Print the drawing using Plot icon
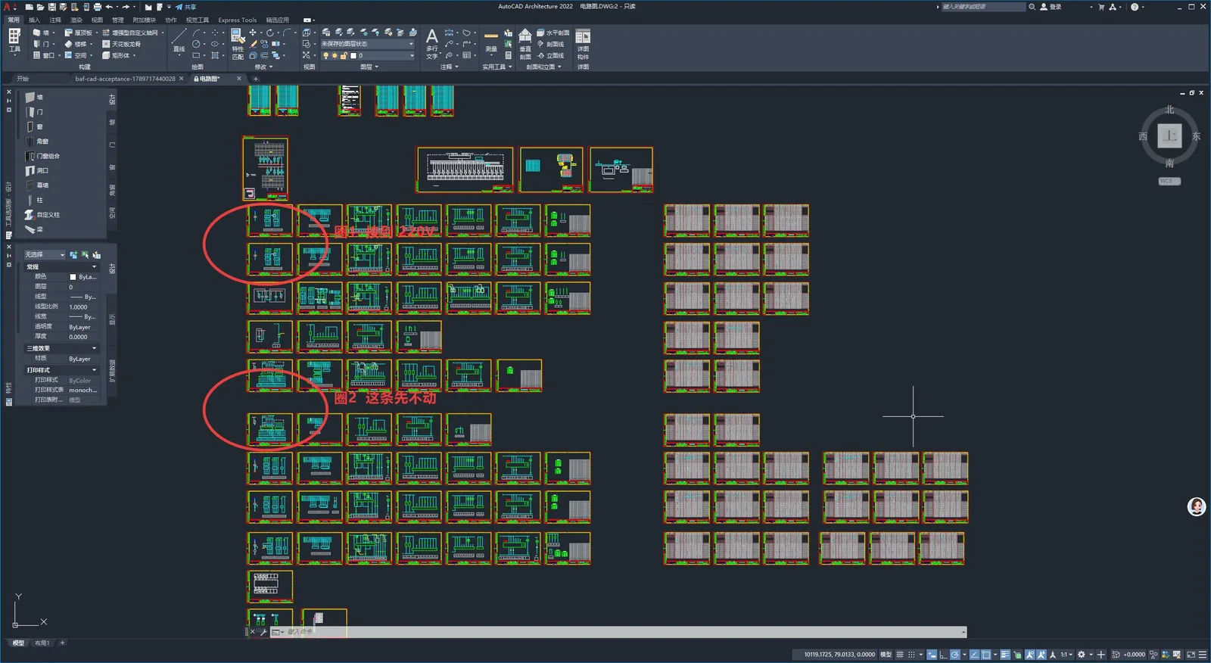The image size is (1211, 663). pyautogui.click(x=98, y=7)
